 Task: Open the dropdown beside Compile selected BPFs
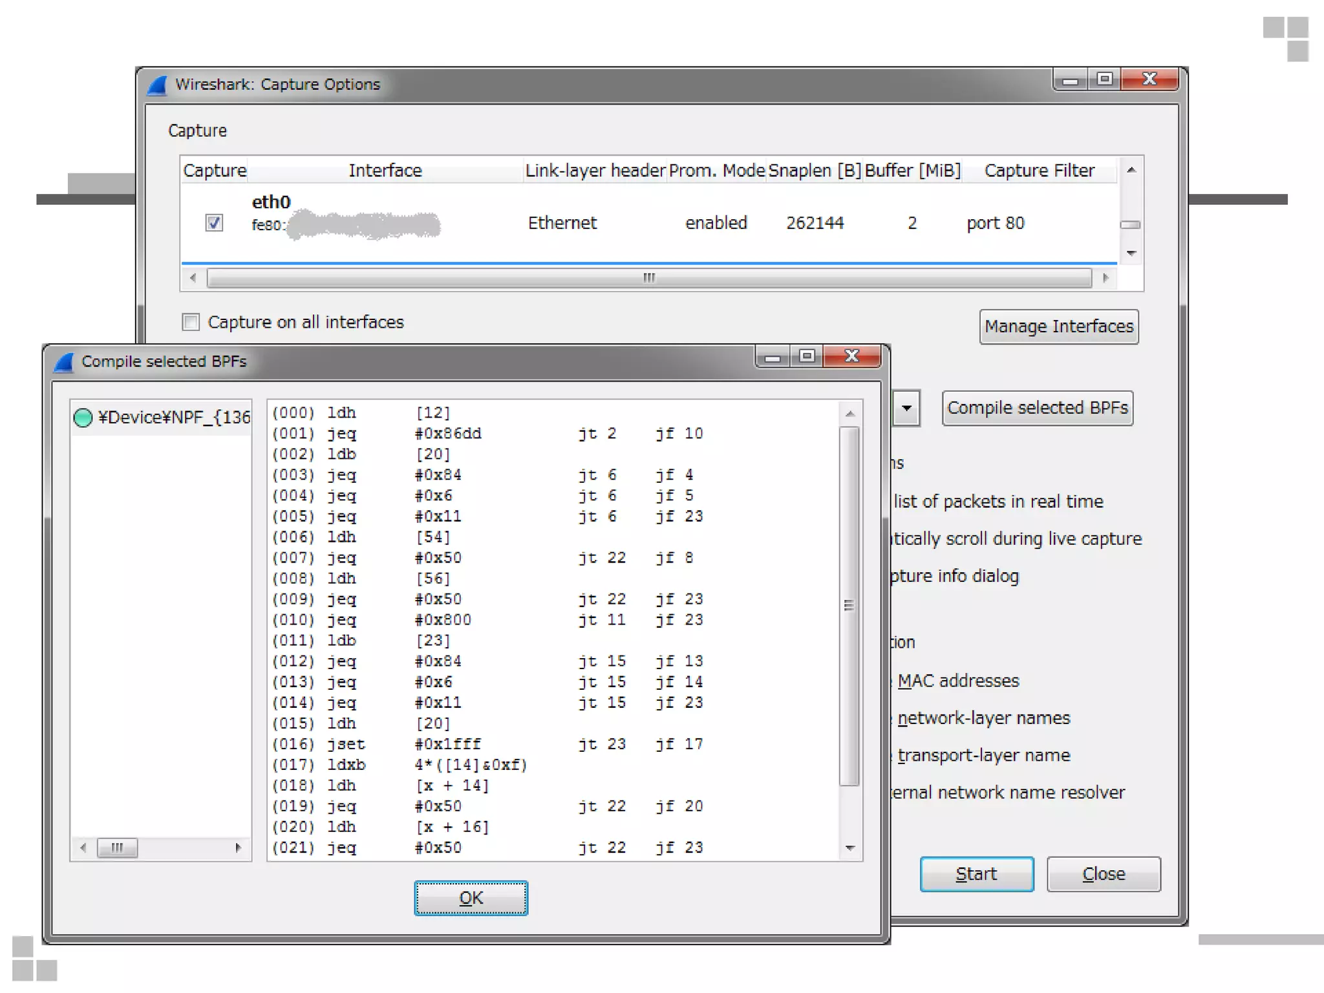pos(906,408)
